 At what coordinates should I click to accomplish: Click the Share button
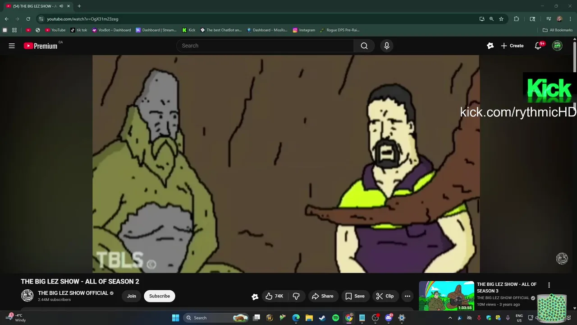(322, 296)
